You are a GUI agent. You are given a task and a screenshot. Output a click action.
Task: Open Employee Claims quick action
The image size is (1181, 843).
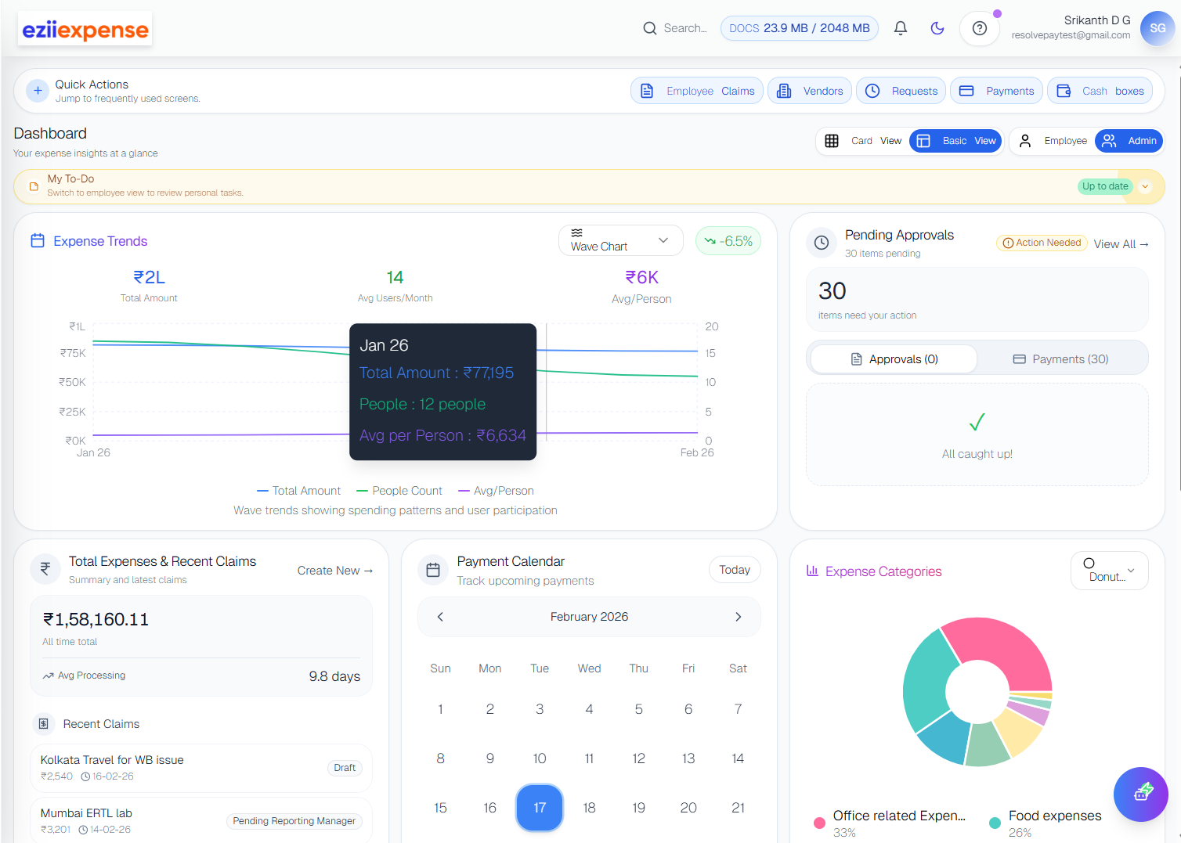coord(697,91)
